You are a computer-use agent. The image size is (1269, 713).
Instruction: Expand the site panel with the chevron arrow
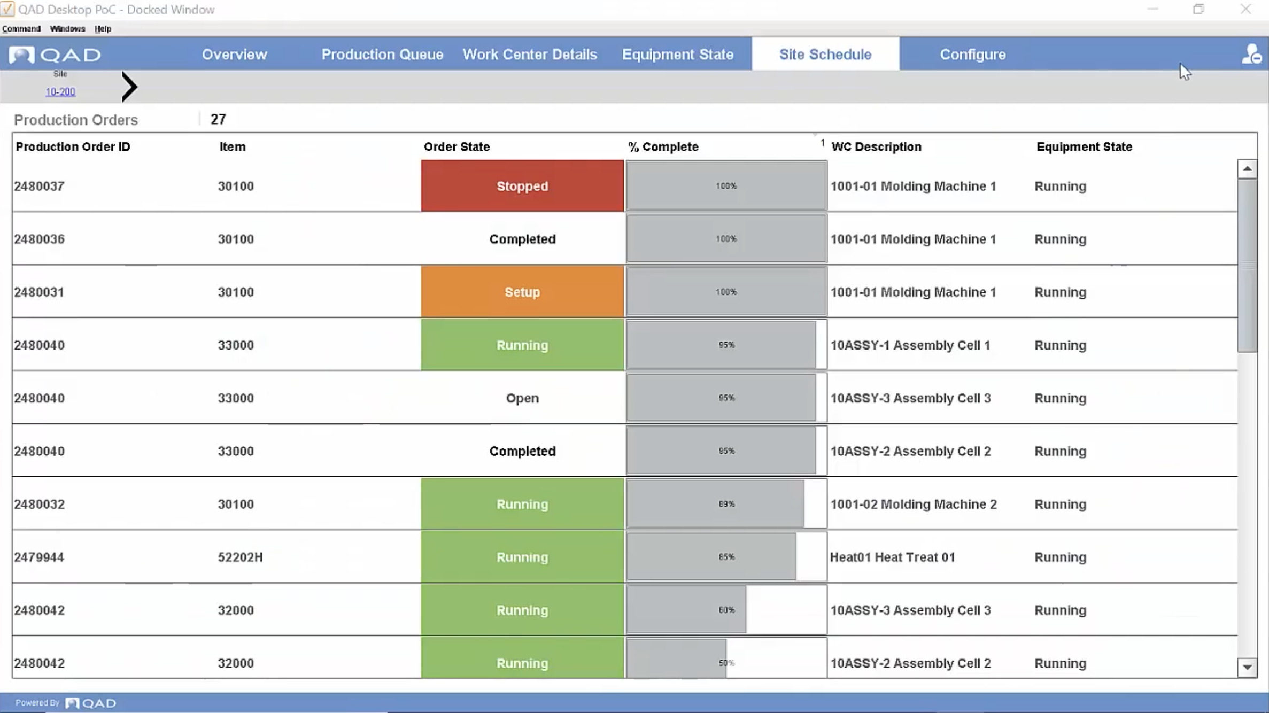[x=129, y=86]
